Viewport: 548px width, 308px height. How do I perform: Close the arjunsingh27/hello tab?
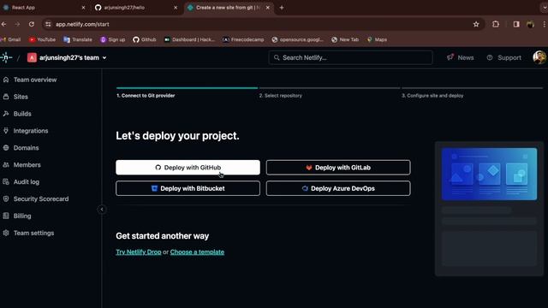tap(176, 8)
